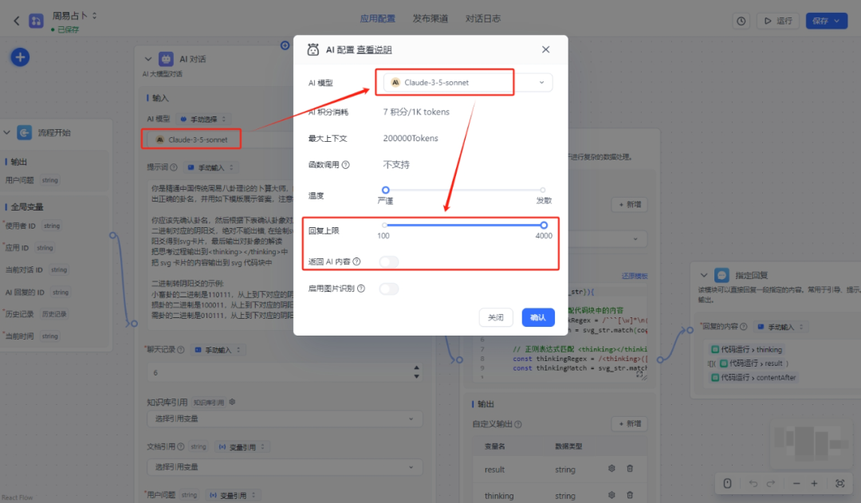Screen dimensions: 861x503
Task: Open the 保存 button dropdown arrow
Action: 837,21
